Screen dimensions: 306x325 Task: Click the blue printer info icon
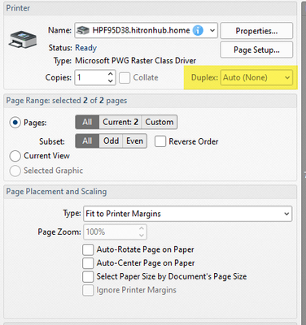tap(198, 30)
